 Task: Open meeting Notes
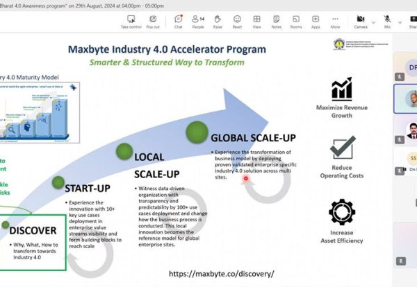tap(277, 22)
